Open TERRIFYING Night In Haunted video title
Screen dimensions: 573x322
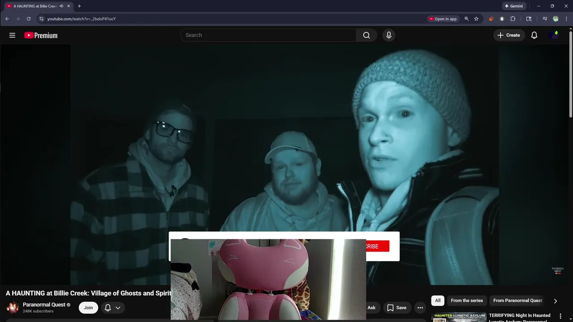pyautogui.click(x=520, y=318)
